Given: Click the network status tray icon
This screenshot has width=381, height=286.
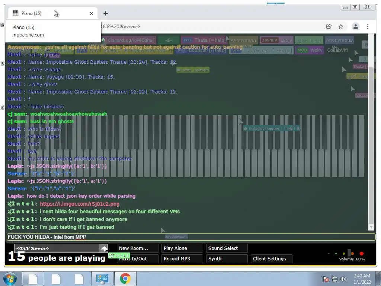Looking at the screenshot, I should (x=334, y=279).
